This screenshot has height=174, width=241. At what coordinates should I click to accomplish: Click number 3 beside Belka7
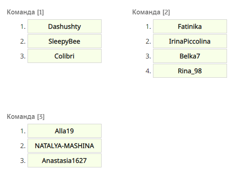(148, 56)
